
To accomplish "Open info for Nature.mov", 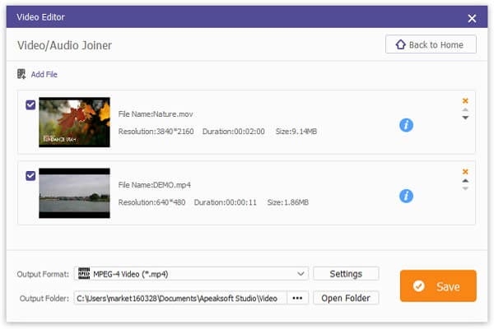I will tap(406, 125).
